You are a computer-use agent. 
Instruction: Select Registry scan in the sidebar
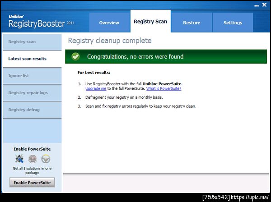tap(32, 42)
